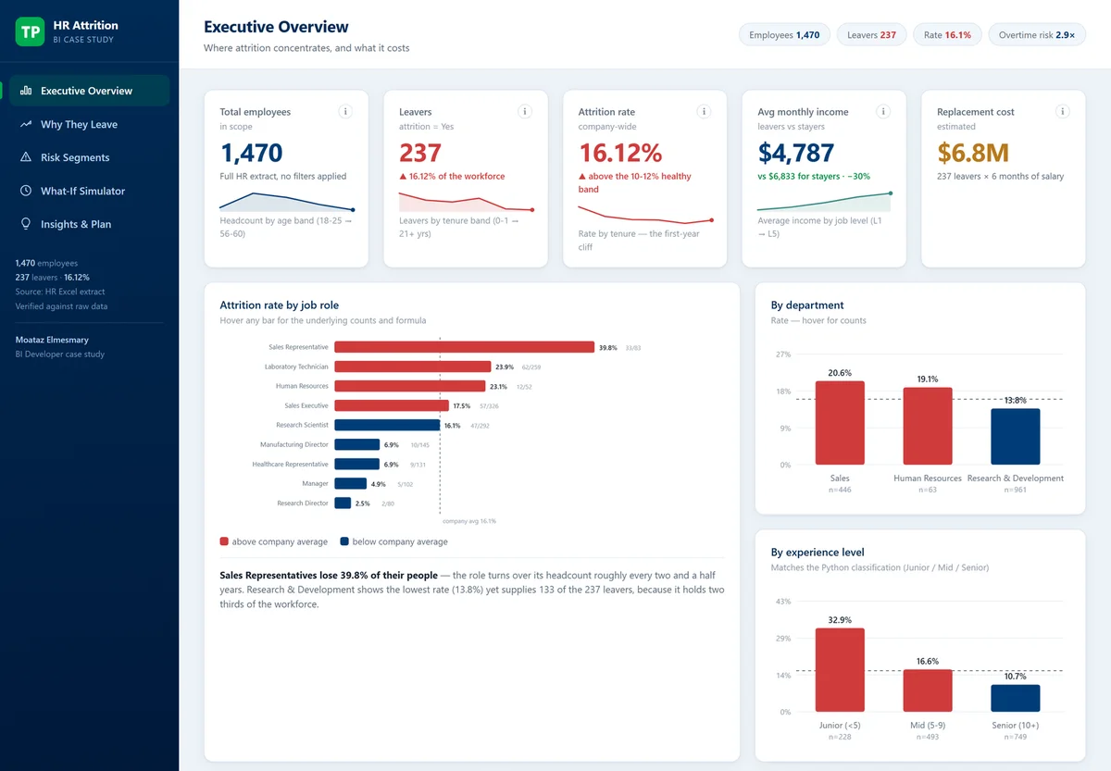The height and width of the screenshot is (771, 1111).
Task: Click the What-If Simulator clock icon
Action: (25, 191)
